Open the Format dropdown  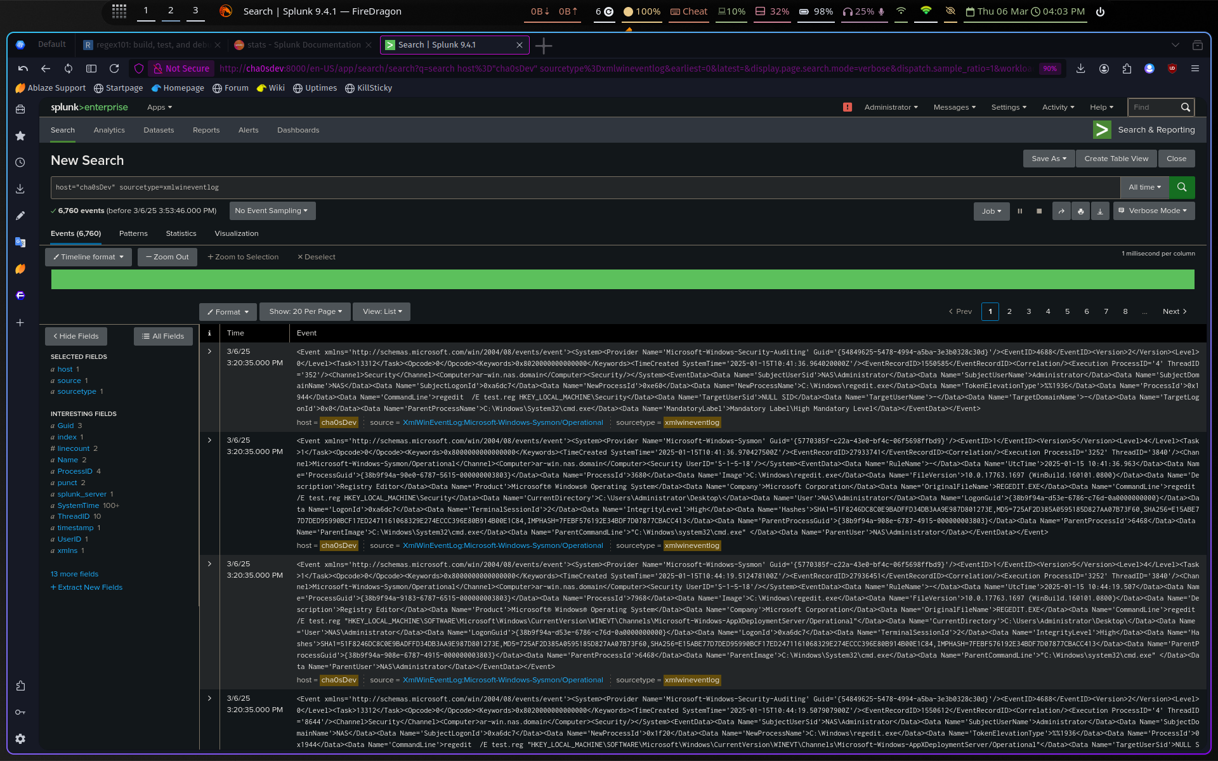[228, 312]
